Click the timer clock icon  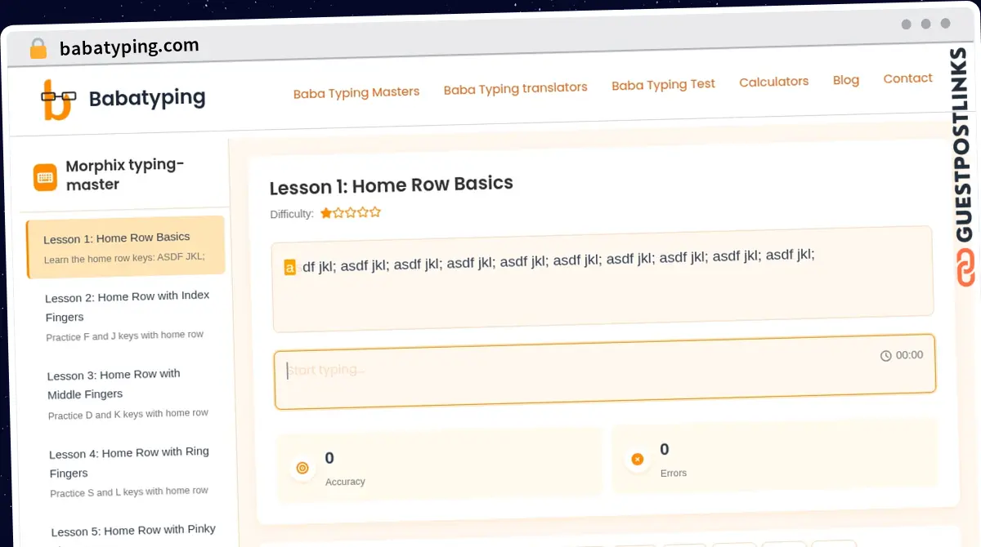point(885,356)
